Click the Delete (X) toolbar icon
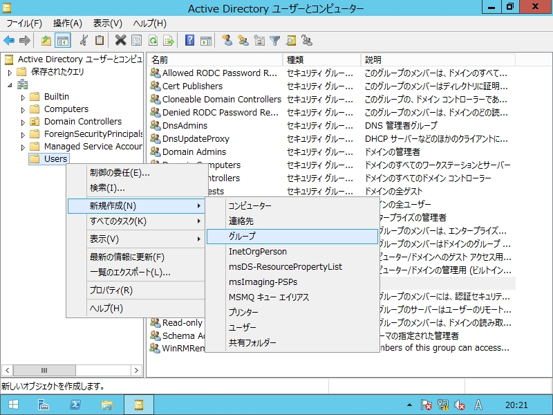This screenshot has width=553, height=415. click(x=120, y=40)
